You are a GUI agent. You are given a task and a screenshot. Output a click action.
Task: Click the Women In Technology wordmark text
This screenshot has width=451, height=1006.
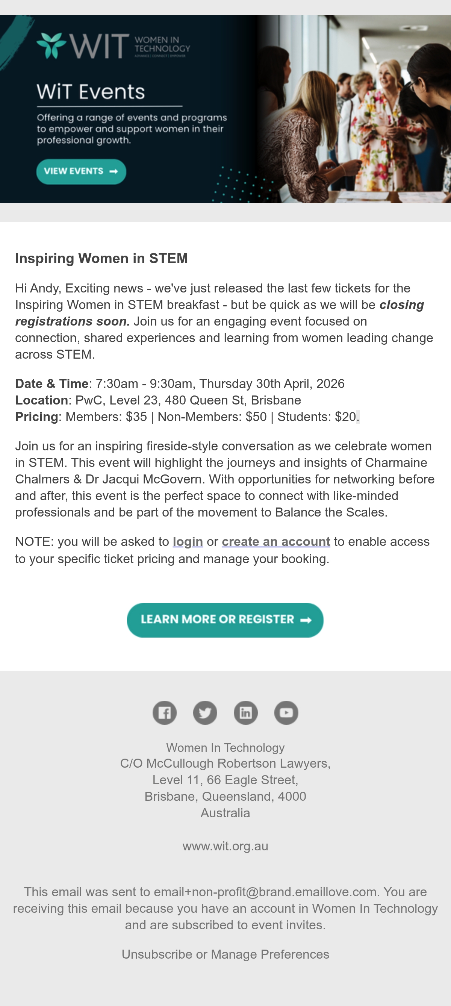coord(162,44)
